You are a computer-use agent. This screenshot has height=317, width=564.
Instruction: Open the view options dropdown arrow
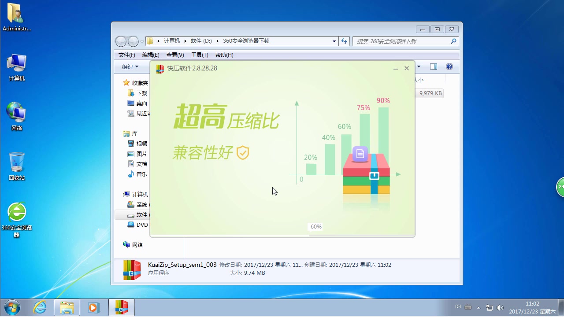[419, 67]
